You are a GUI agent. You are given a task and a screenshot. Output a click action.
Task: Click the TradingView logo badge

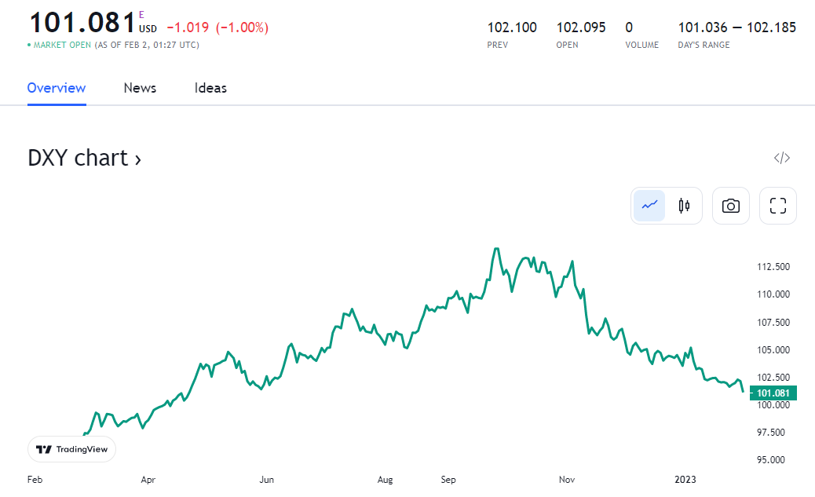pyautogui.click(x=72, y=449)
